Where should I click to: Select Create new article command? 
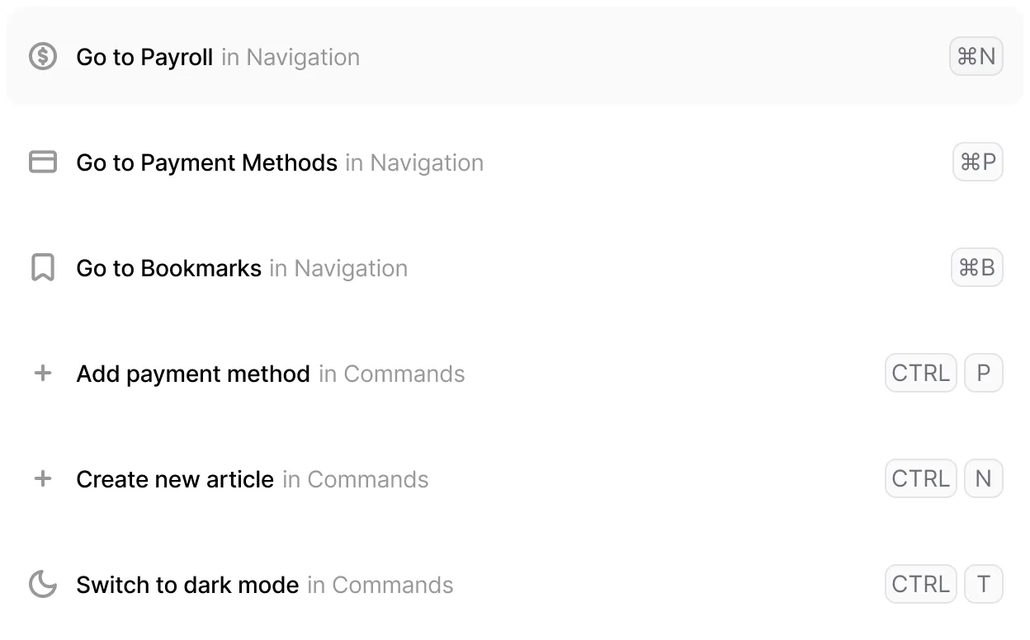click(175, 479)
